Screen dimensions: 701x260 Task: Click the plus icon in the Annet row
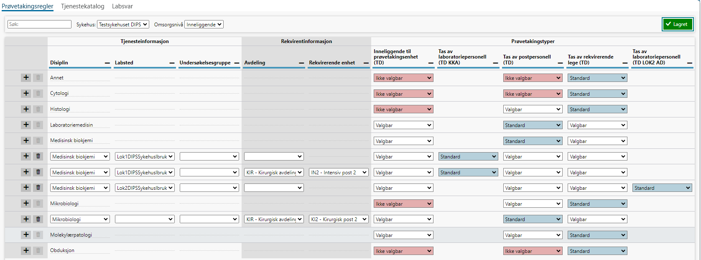26,78
